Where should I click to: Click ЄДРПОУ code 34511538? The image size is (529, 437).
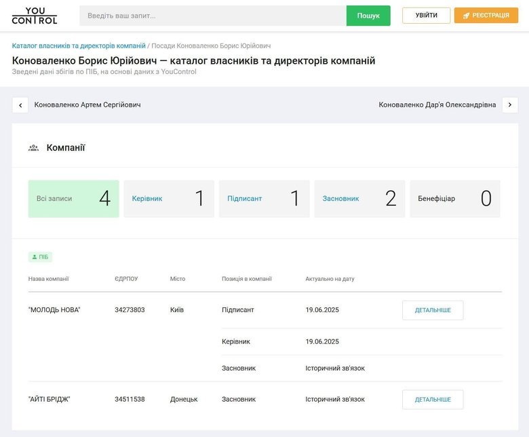[x=130, y=399]
